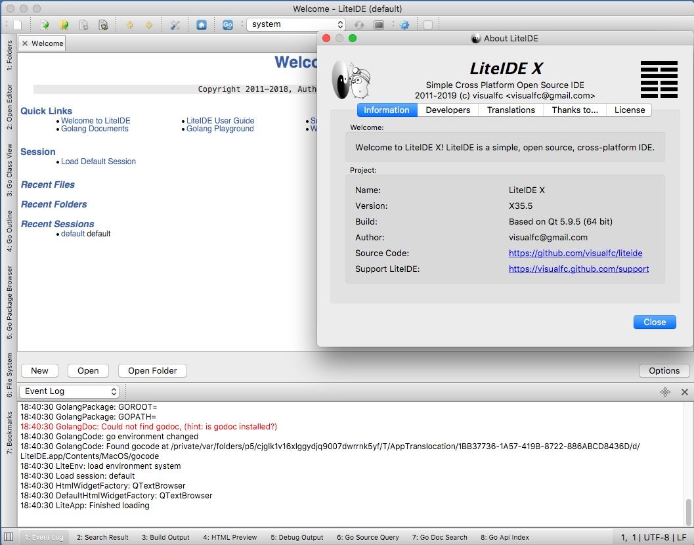Click the blank square icon at toolbar end

coord(428,25)
